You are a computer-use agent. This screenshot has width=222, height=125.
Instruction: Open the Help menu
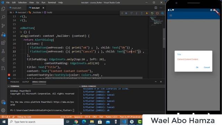[x=60, y=2]
